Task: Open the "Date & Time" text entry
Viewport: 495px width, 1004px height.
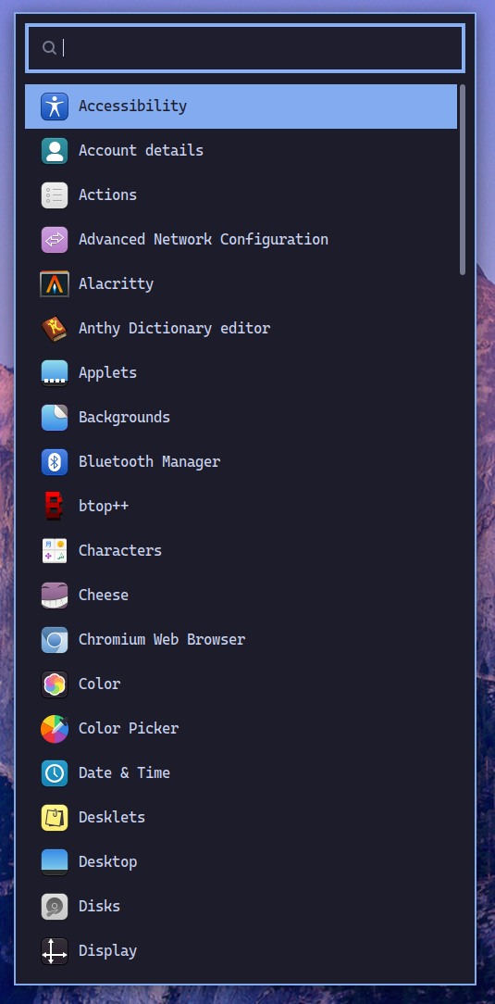Action: (124, 772)
